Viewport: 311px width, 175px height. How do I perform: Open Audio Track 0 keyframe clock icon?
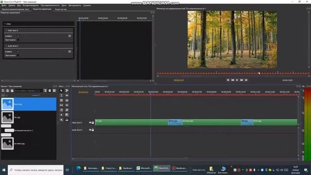tap(69, 52)
